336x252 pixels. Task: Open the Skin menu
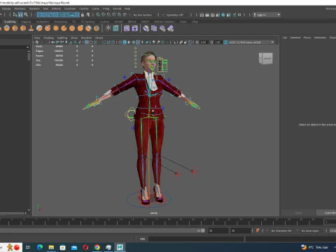pos(45,8)
